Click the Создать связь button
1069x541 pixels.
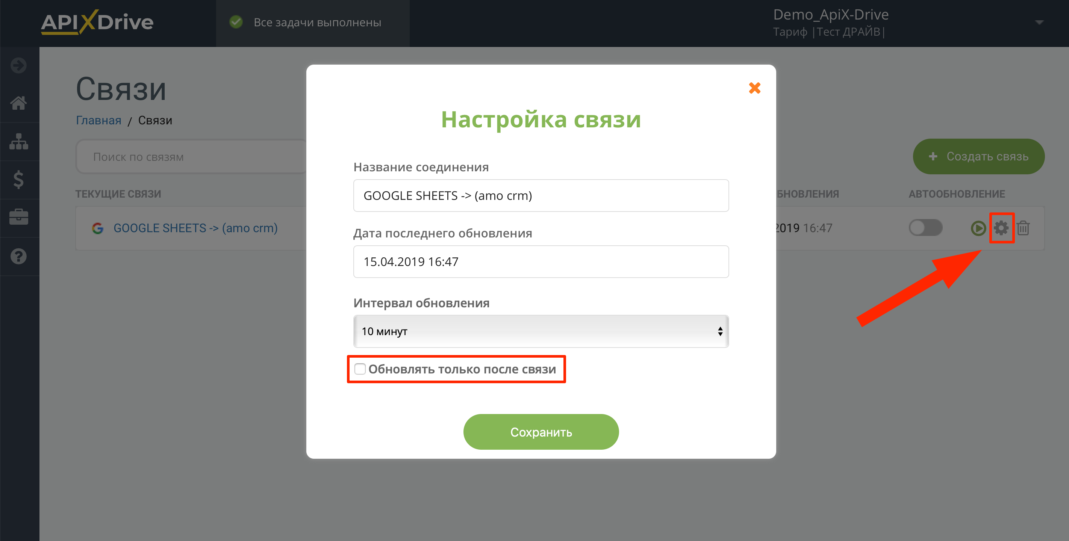coord(978,156)
